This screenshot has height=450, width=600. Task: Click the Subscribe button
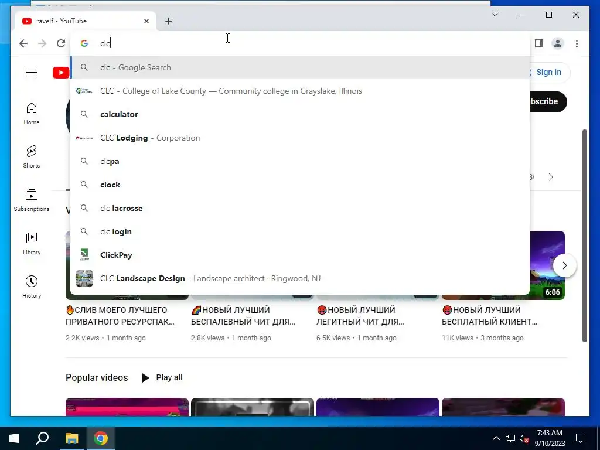tap(547, 102)
